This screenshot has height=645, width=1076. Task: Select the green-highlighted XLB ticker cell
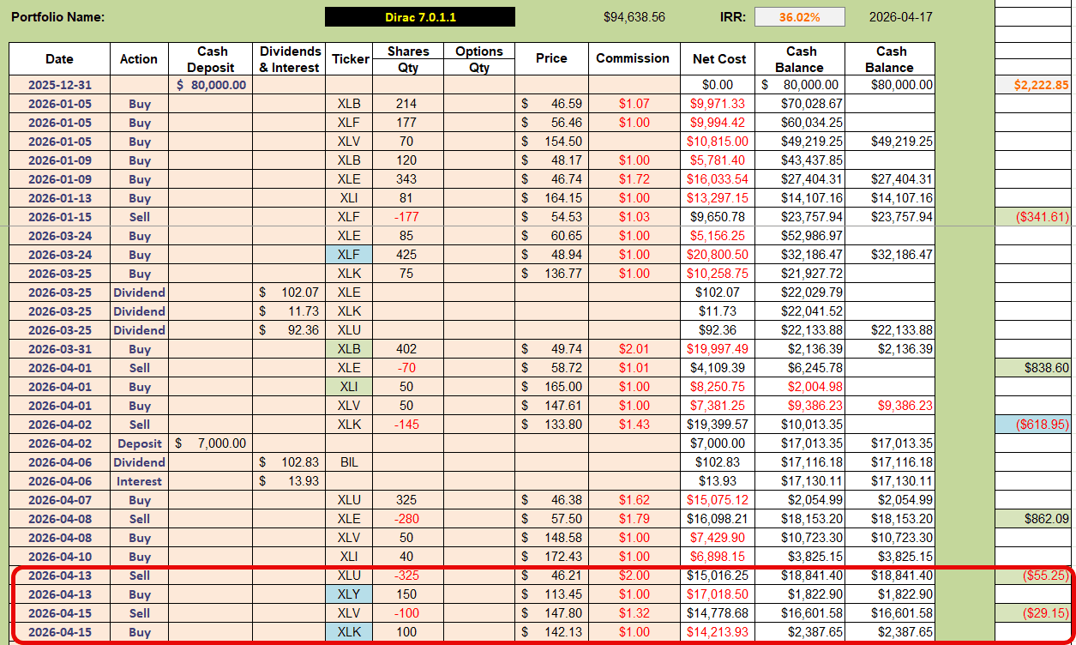(350, 349)
